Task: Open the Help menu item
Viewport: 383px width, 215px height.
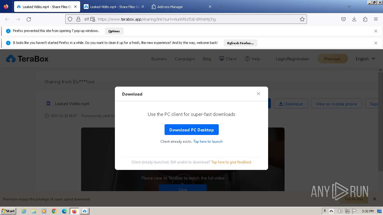Action: (x=252, y=59)
